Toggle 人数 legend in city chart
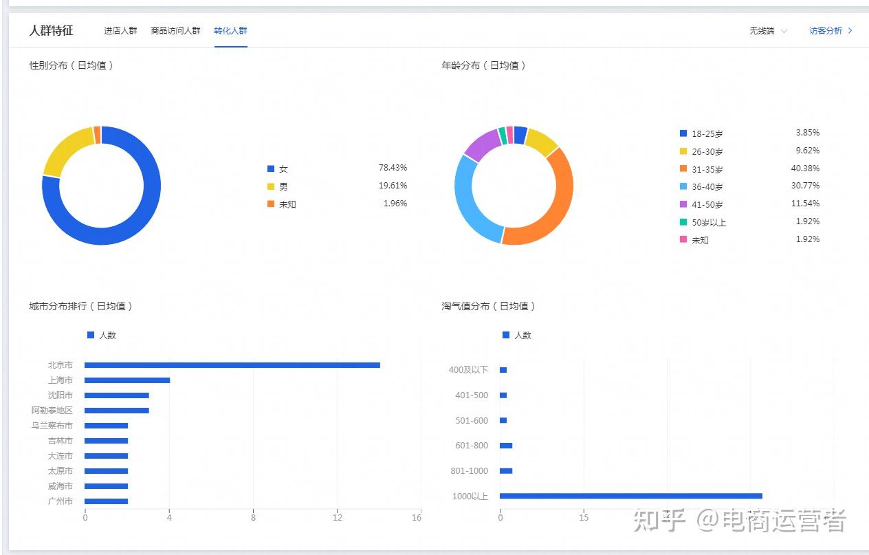This screenshot has width=869, height=555. point(102,335)
